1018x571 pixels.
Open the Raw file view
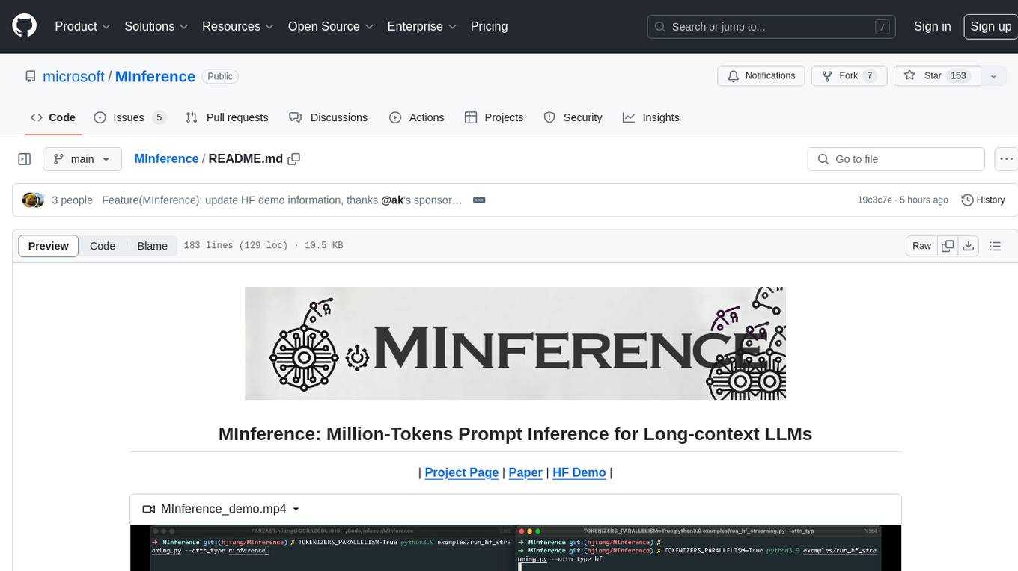coord(921,246)
